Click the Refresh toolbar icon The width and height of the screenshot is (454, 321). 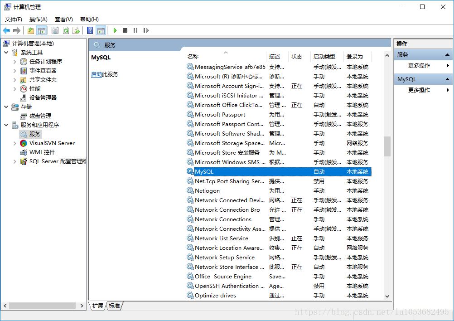coord(66,30)
